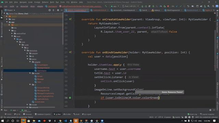Click override gutter icon beside onCreateViewHolder
Viewport: 219px width, 123px height.
[x=70, y=19]
